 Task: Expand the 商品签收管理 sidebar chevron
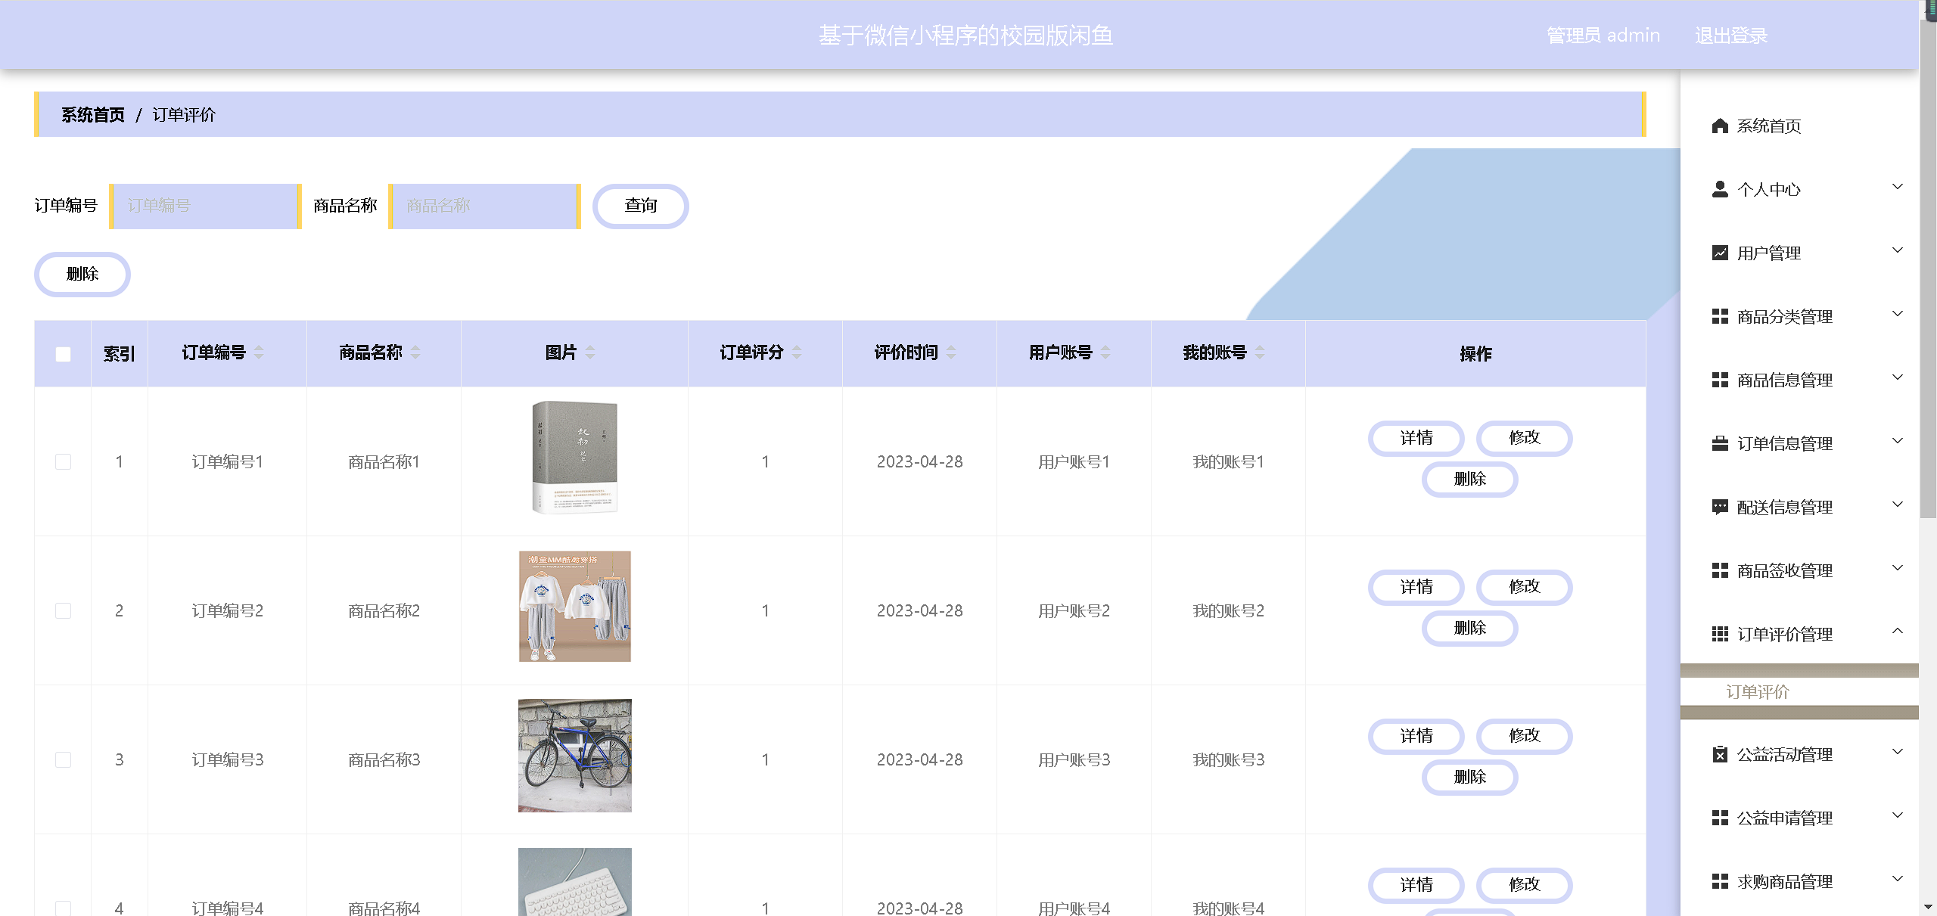1897,568
